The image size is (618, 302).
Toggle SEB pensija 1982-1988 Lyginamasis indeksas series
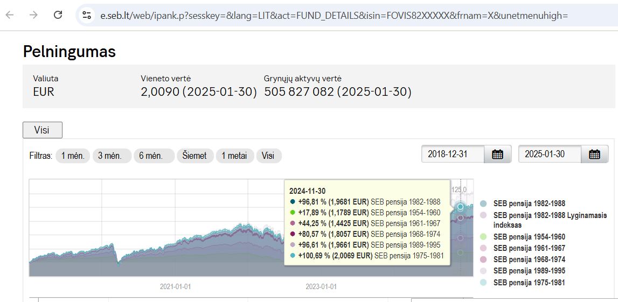544,220
